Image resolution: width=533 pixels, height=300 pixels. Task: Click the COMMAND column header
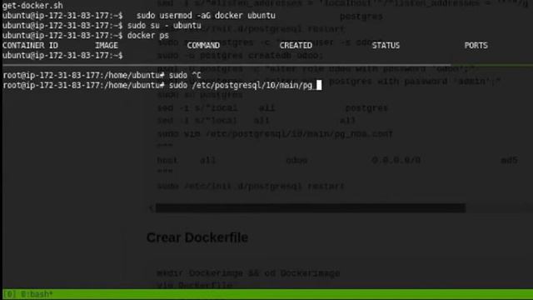pos(203,45)
